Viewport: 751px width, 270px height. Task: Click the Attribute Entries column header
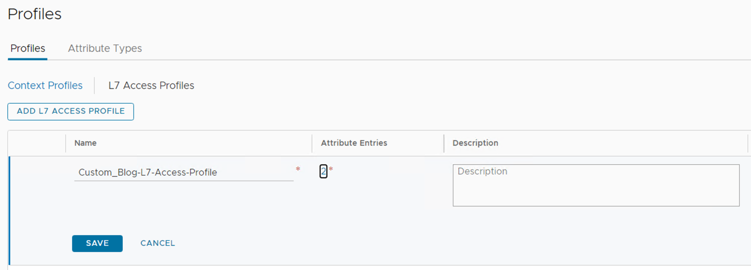[354, 143]
